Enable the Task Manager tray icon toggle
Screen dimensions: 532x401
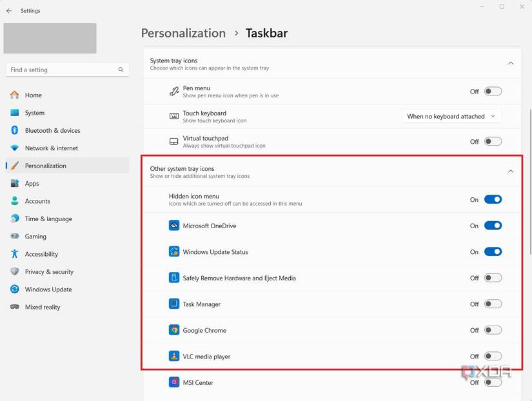[493, 304]
